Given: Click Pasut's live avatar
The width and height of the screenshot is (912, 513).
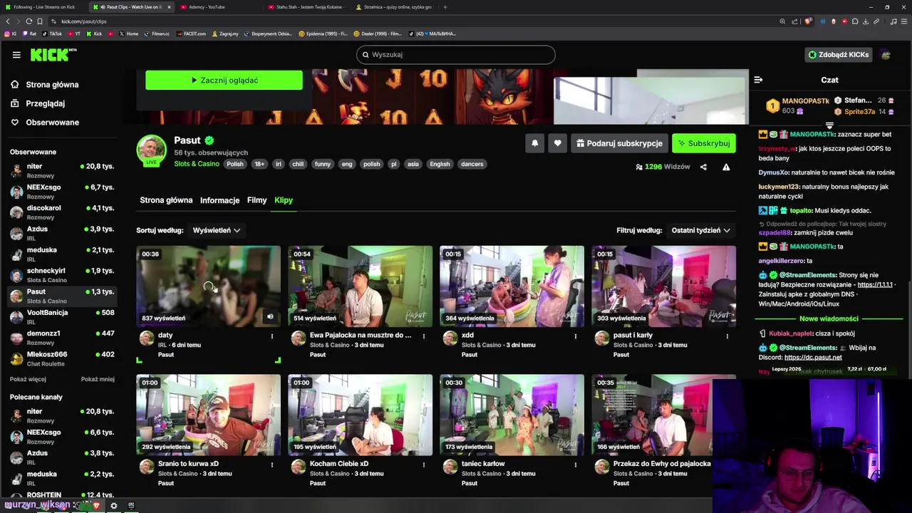Looking at the screenshot, I should coord(151,150).
